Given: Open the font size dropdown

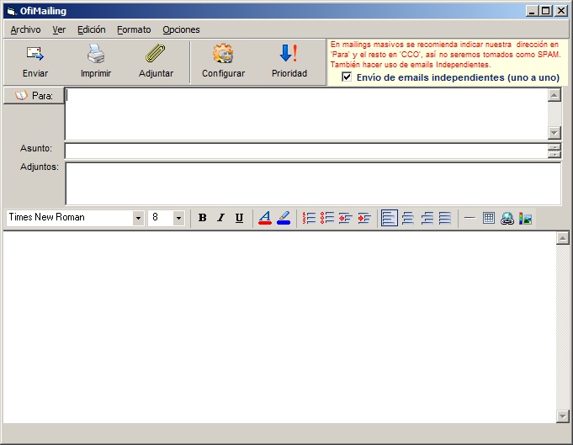Looking at the screenshot, I should coord(178,218).
